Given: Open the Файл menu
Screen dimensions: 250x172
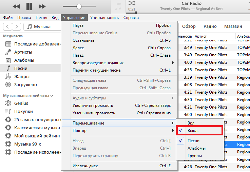Looking at the screenshot, I should pos(8,18).
